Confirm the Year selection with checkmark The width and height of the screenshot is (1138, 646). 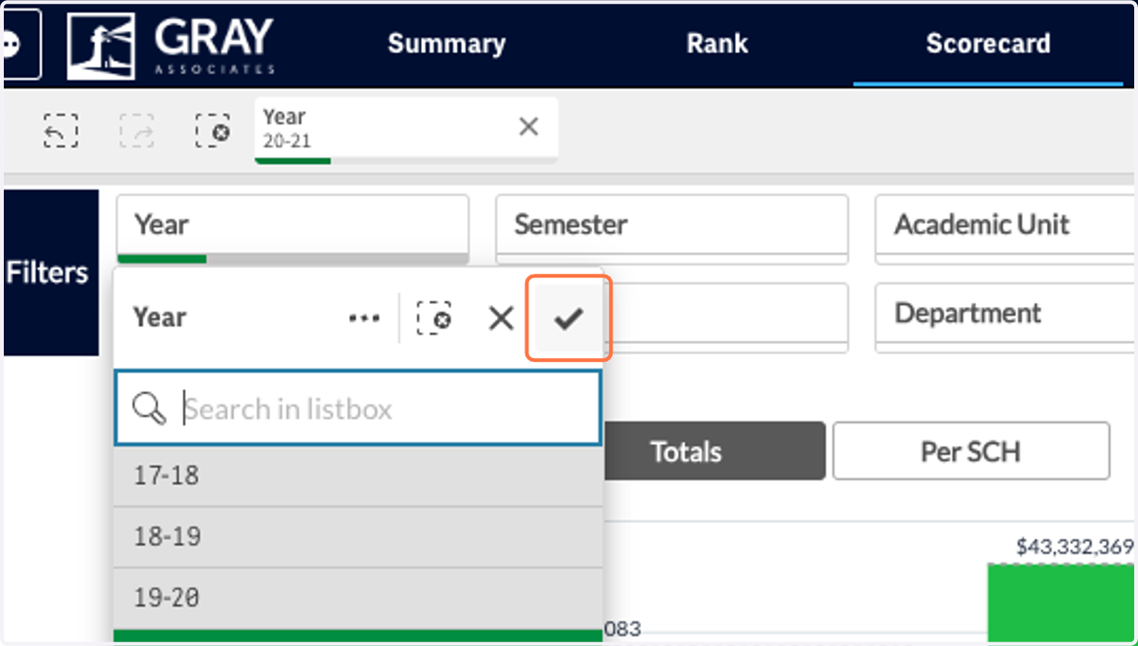coord(568,318)
